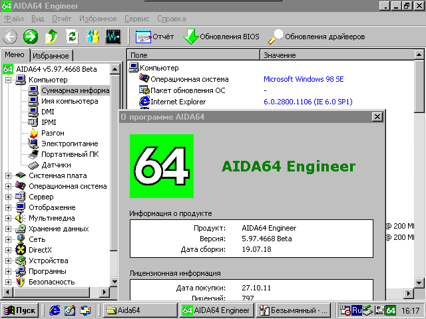Select Разгон item in the tree

coord(52,133)
